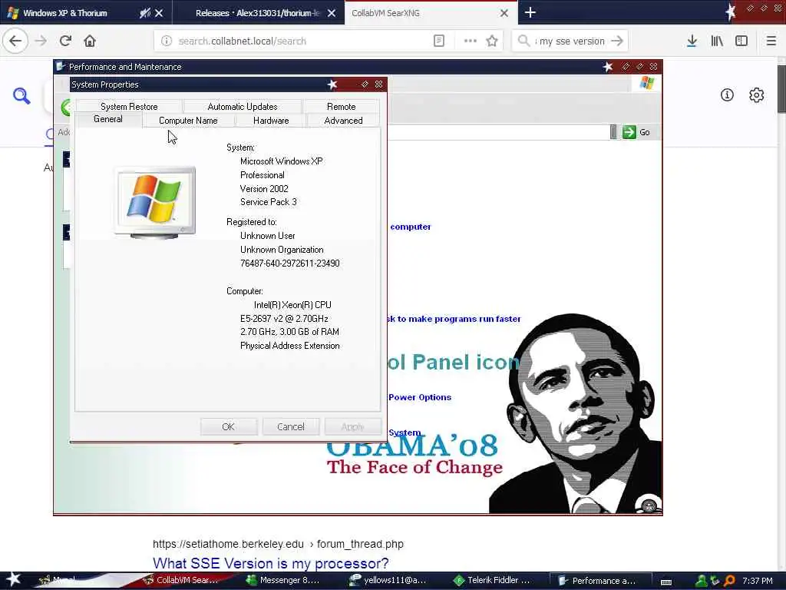
Task: Click the system clock 7:37 PM
Action: 758,581
